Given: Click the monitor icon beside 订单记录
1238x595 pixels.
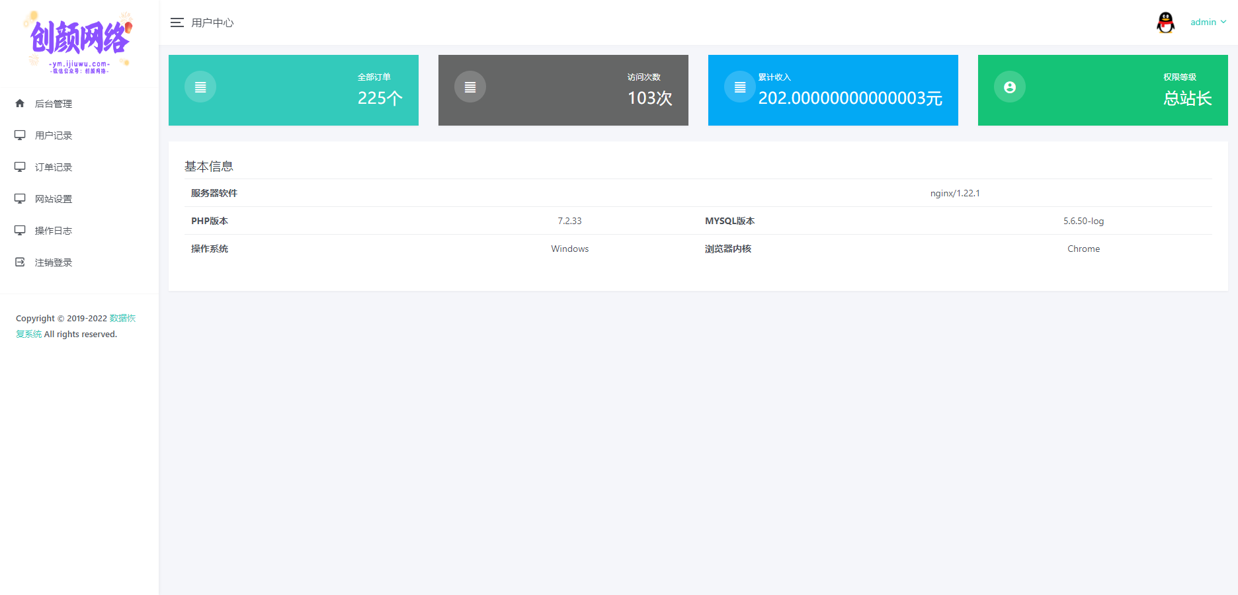Looking at the screenshot, I should tap(20, 167).
